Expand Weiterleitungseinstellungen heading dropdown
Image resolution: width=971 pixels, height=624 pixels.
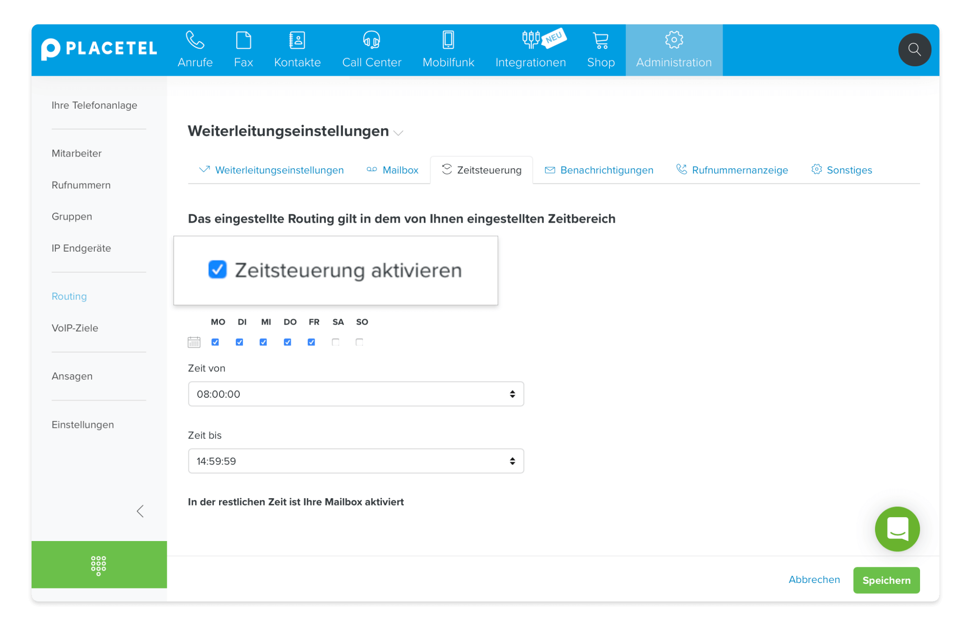pyautogui.click(x=398, y=133)
